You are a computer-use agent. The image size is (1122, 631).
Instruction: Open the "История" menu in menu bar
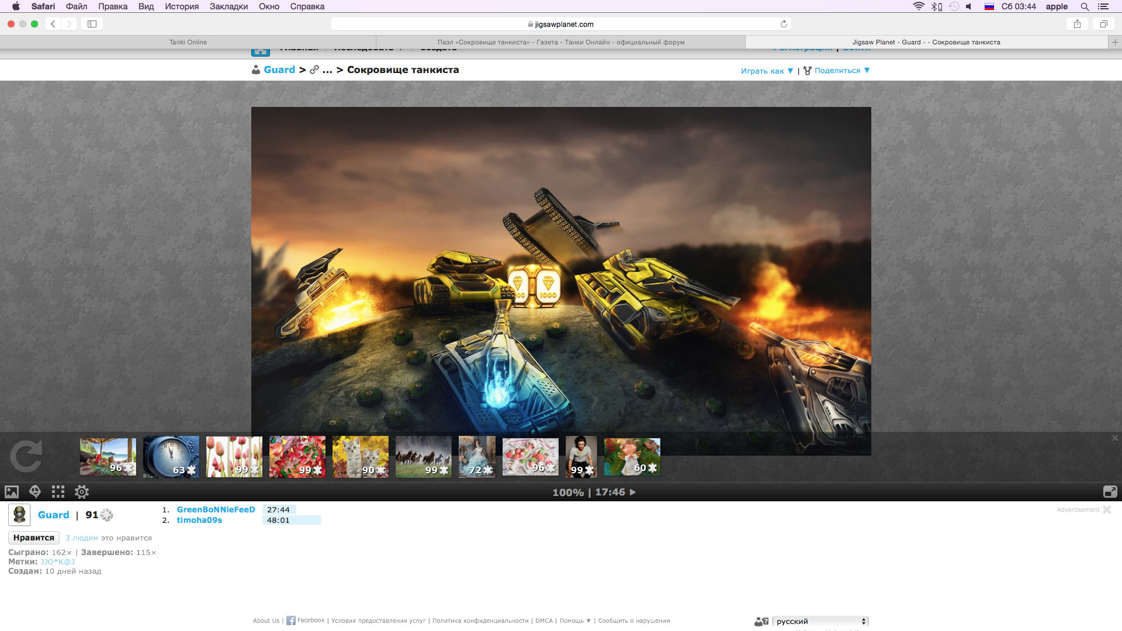[182, 6]
